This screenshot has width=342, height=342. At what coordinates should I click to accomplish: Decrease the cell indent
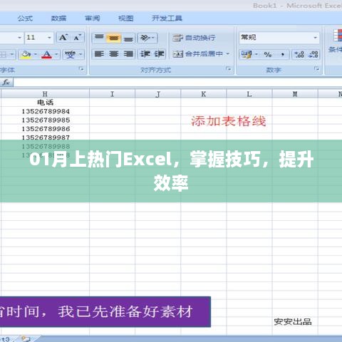click(145, 54)
